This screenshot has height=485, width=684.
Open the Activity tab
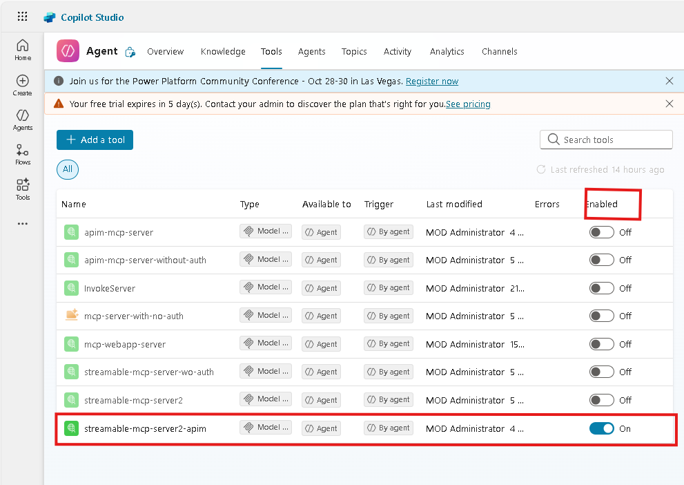pyautogui.click(x=398, y=52)
